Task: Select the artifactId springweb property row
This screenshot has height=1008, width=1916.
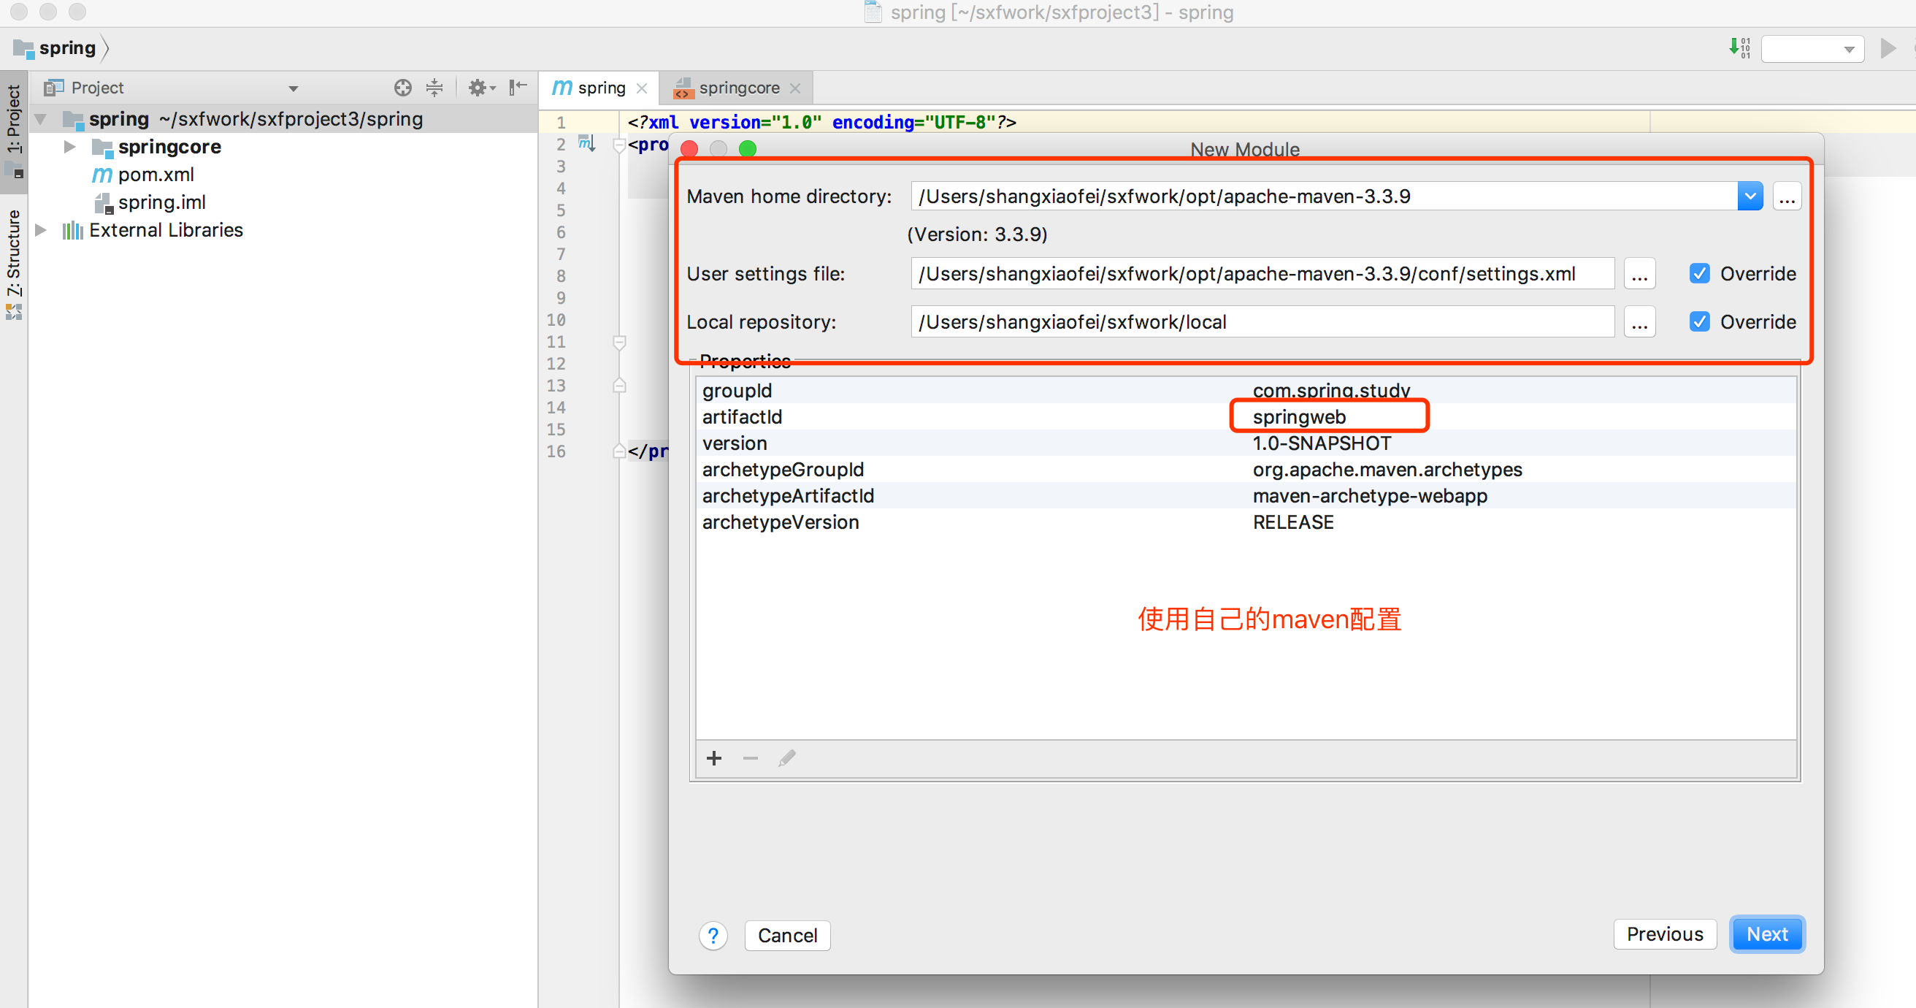Action: tap(1298, 416)
